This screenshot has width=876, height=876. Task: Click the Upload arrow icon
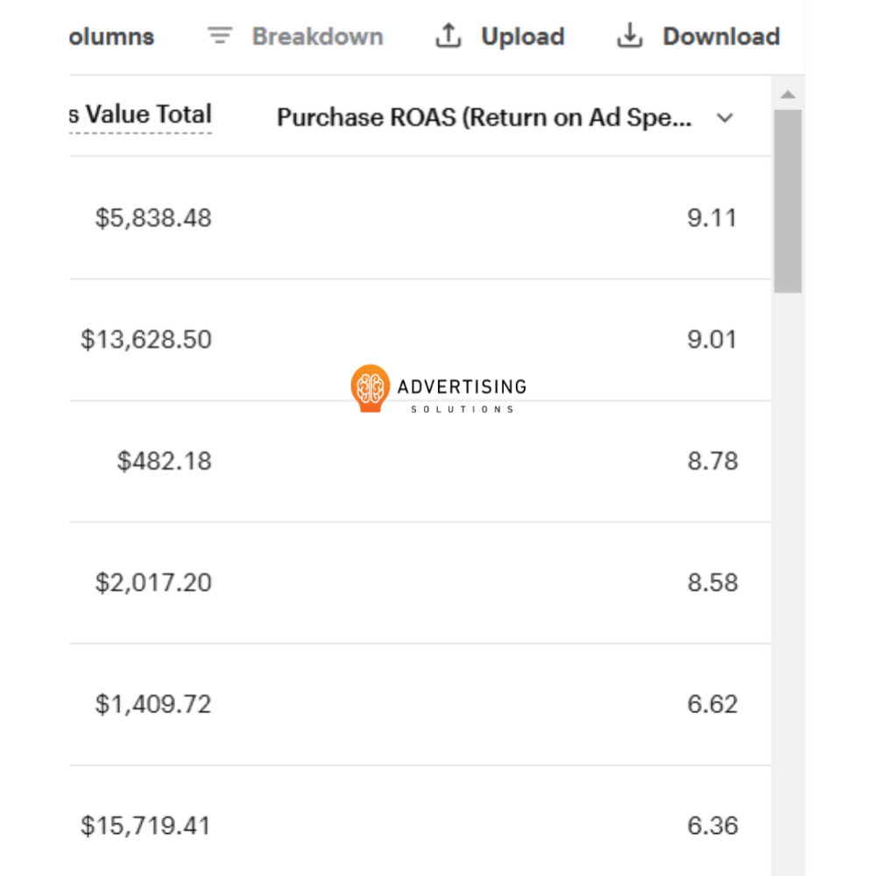(x=449, y=36)
